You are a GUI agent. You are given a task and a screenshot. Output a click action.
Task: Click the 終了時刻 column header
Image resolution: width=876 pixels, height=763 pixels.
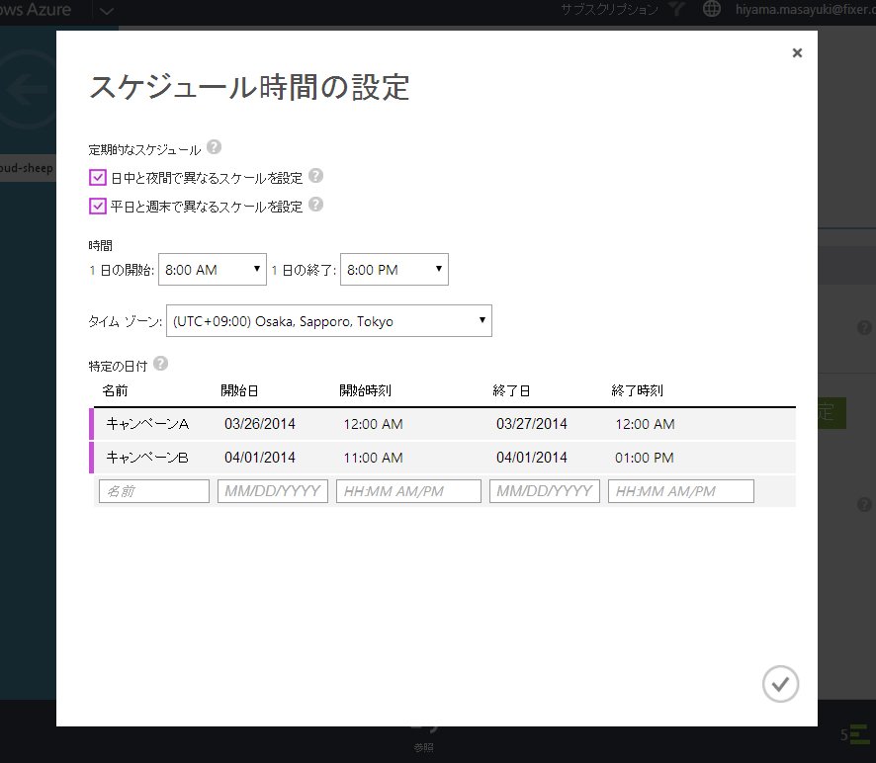[x=638, y=390]
